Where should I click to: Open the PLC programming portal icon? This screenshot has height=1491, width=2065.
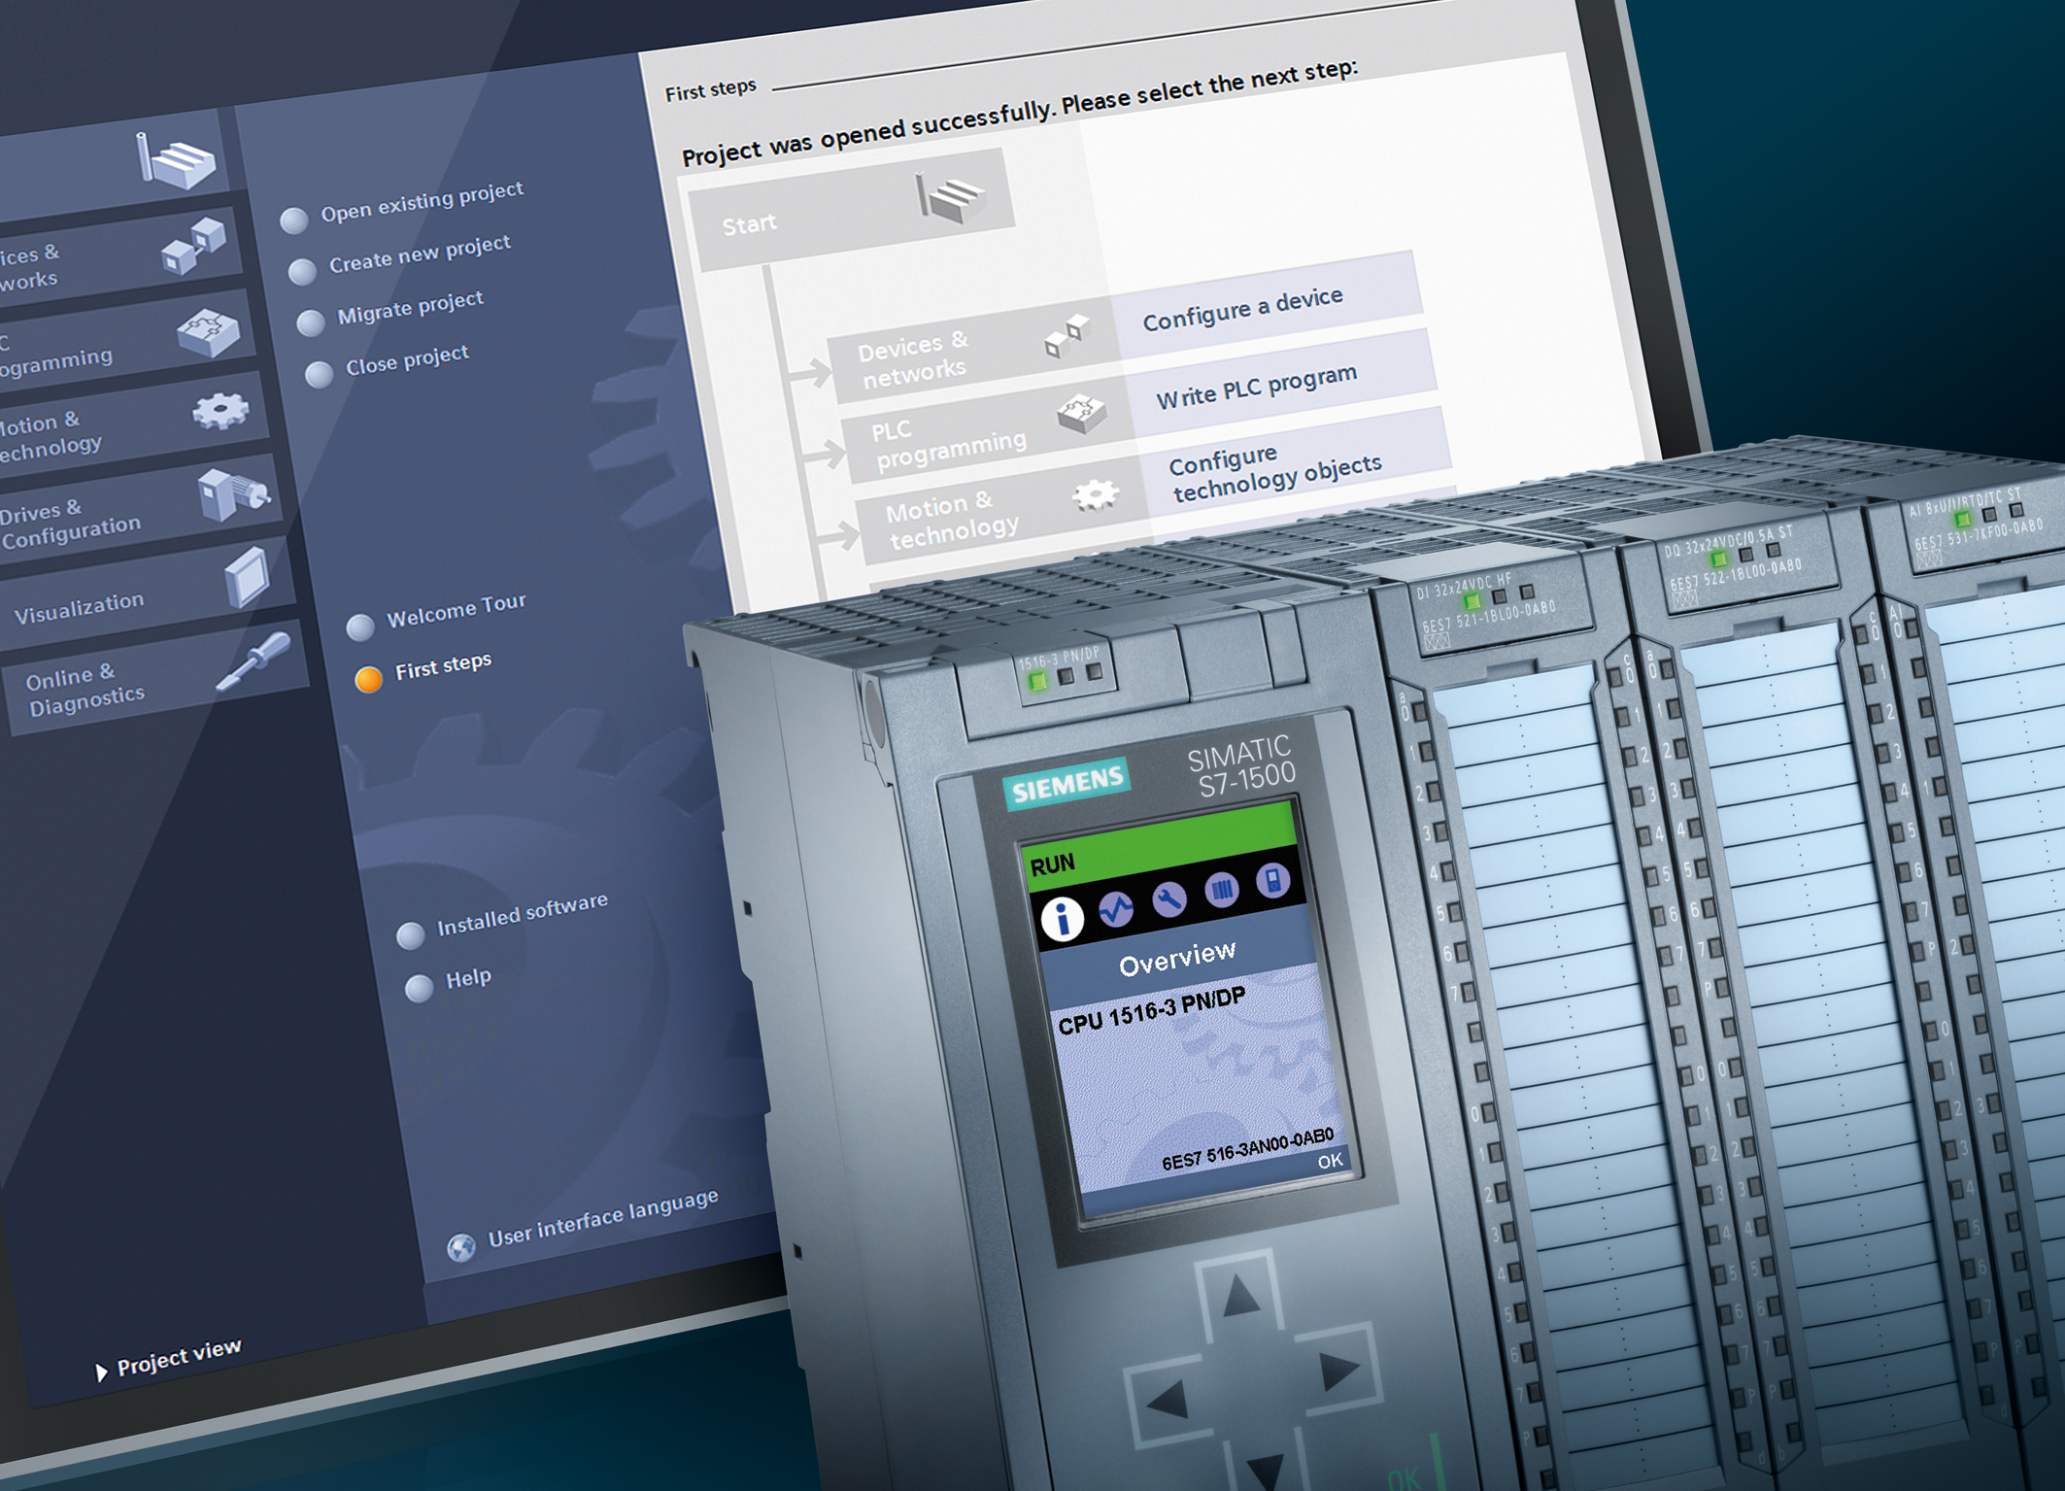pos(208,332)
